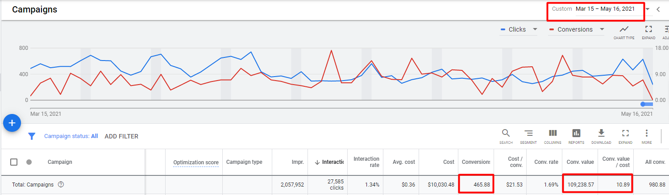Sort by the Cost column header
The height and width of the screenshot is (195, 669).
(449, 162)
